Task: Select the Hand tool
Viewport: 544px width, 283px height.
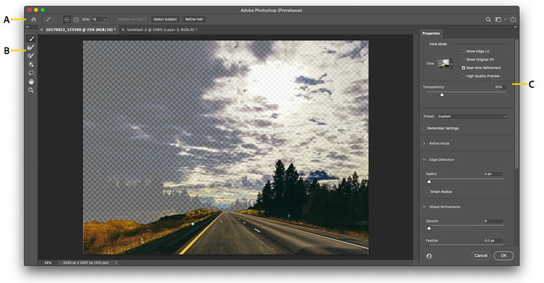Action: coord(31,81)
